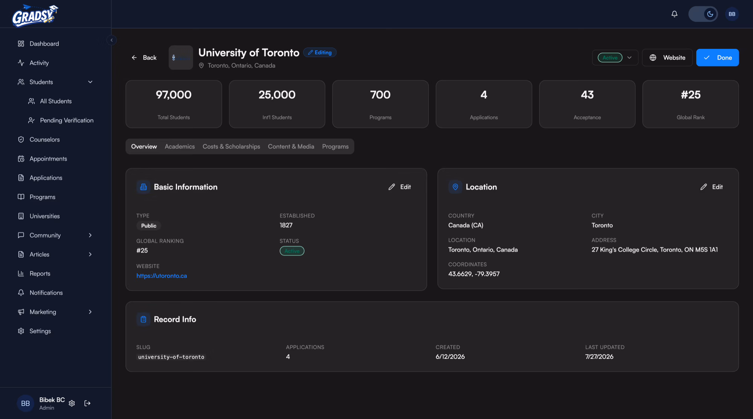This screenshot has width=753, height=419.
Task: Click the profile settings gear next to Bibek BC
Action: (x=72, y=403)
